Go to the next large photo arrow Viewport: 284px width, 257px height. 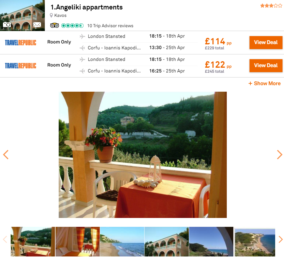tap(280, 155)
